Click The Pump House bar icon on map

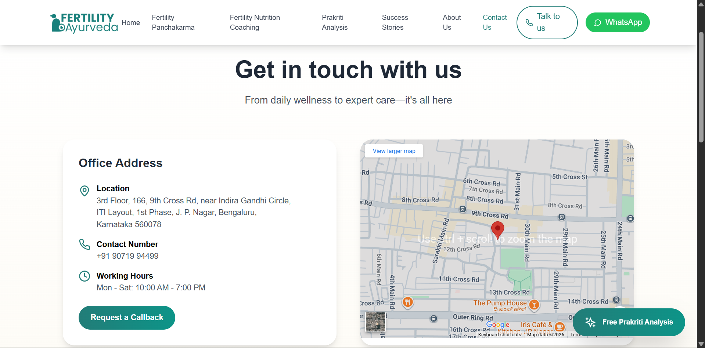click(534, 304)
